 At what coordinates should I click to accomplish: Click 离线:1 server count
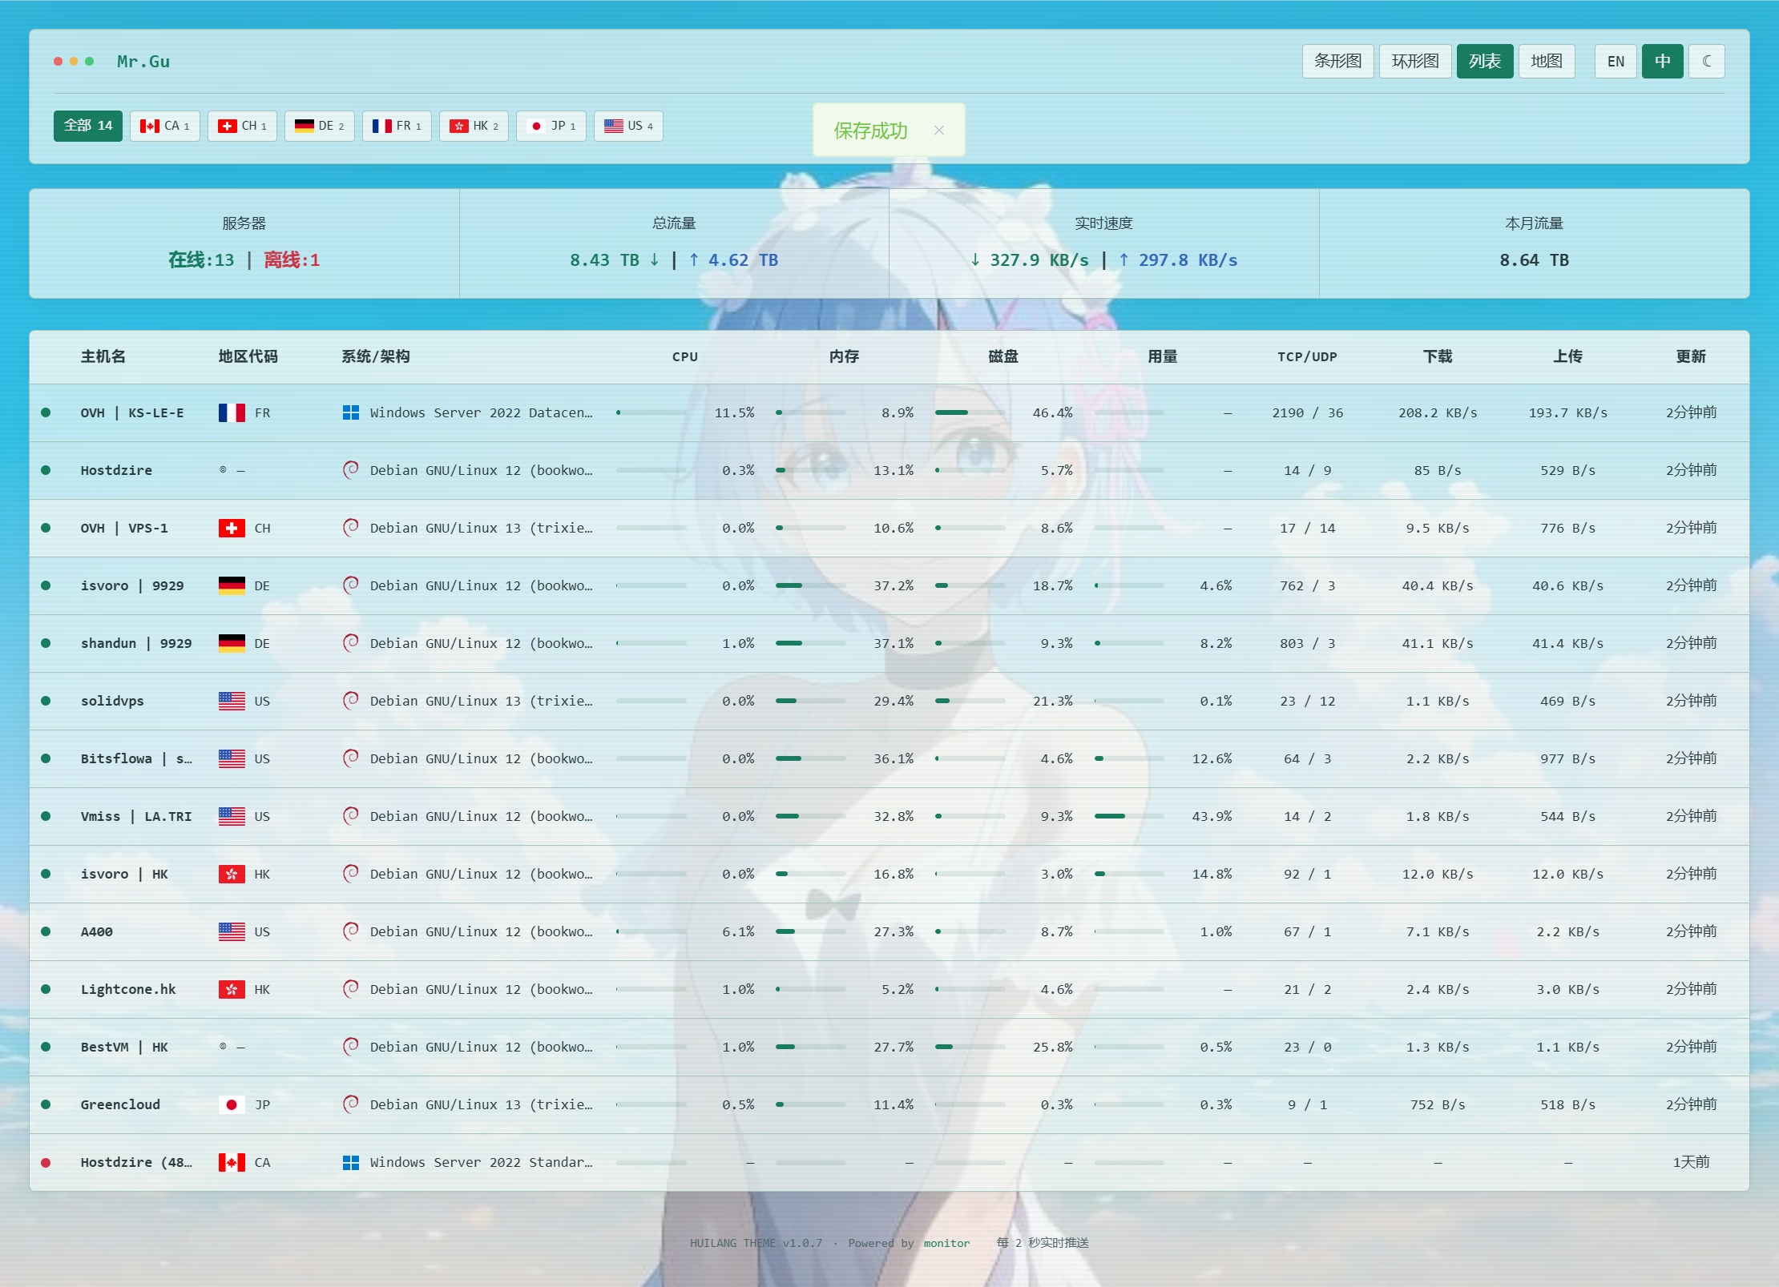(x=292, y=259)
